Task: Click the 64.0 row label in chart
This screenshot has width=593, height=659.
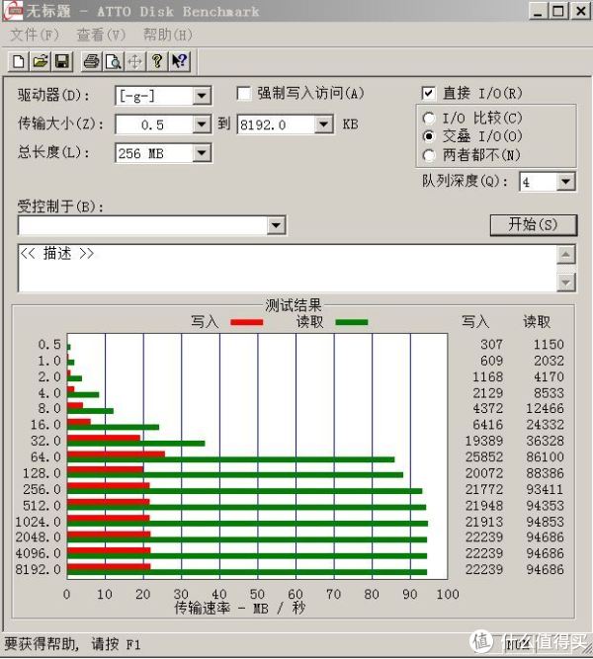Action: [45, 456]
